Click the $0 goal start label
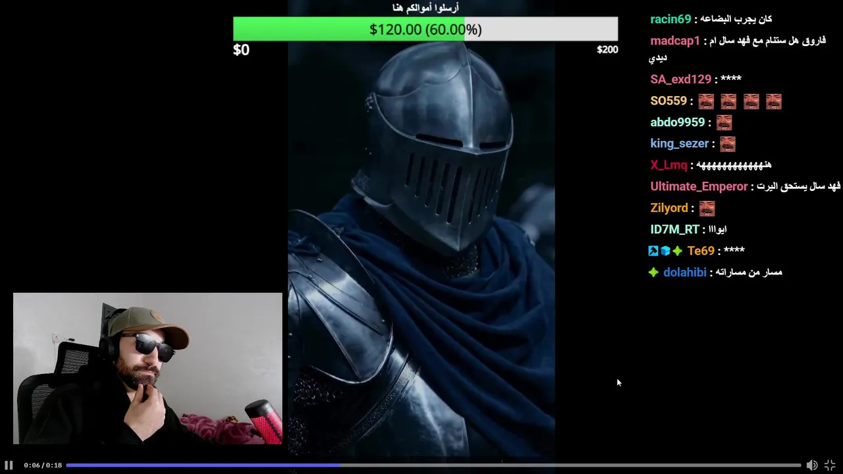 click(x=241, y=50)
